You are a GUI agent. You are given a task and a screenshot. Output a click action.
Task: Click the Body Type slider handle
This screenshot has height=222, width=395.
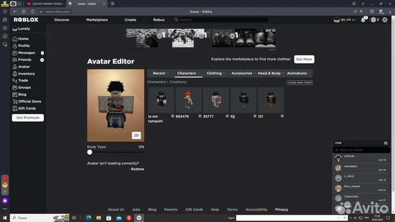[90, 152]
